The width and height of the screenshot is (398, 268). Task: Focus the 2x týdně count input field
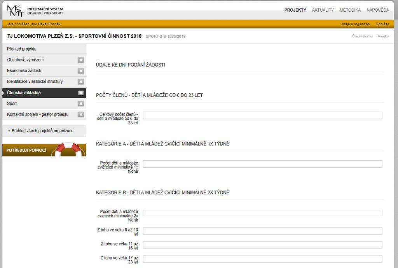pos(262,213)
